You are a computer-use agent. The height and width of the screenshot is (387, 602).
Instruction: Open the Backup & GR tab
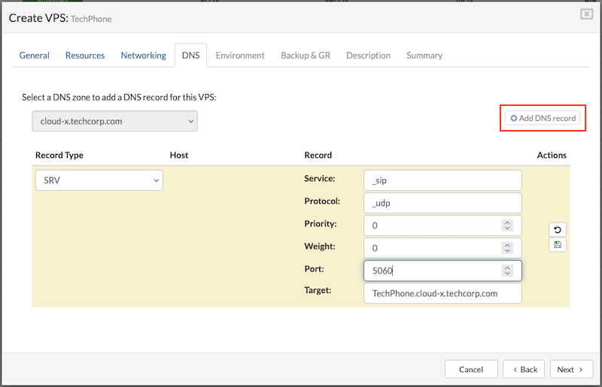coord(306,56)
